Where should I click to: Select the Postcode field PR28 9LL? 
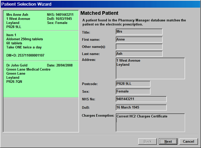[x=133, y=84]
